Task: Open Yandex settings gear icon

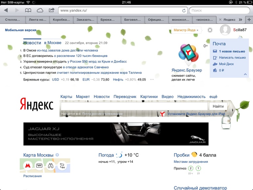Action: 210,30
